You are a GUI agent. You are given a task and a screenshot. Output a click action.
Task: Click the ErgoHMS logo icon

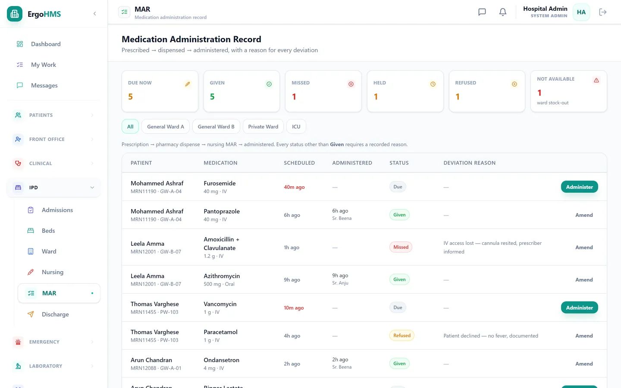pos(15,14)
